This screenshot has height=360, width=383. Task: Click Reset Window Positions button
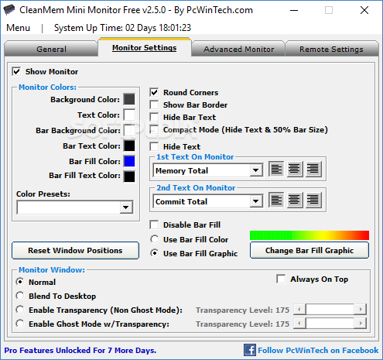pyautogui.click(x=75, y=250)
